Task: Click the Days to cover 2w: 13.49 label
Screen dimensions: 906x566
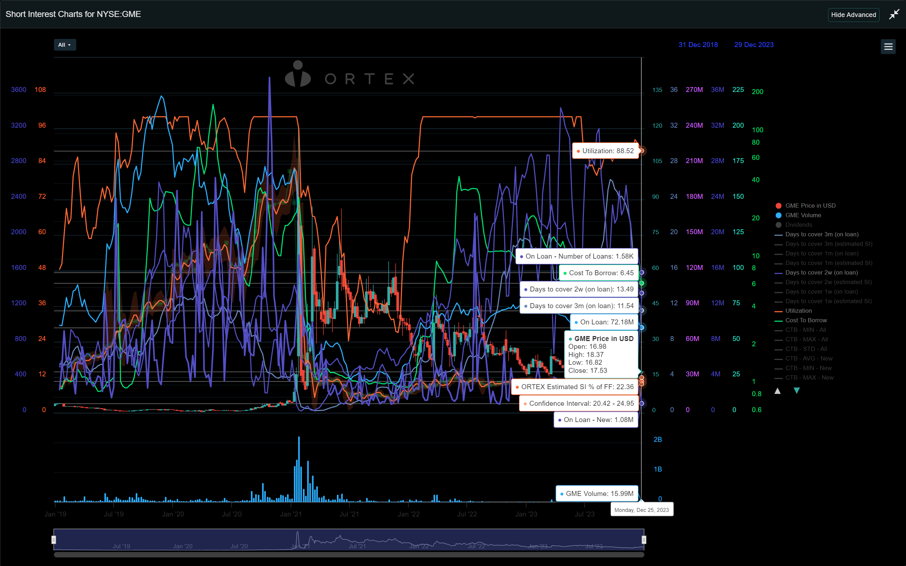Action: click(579, 289)
